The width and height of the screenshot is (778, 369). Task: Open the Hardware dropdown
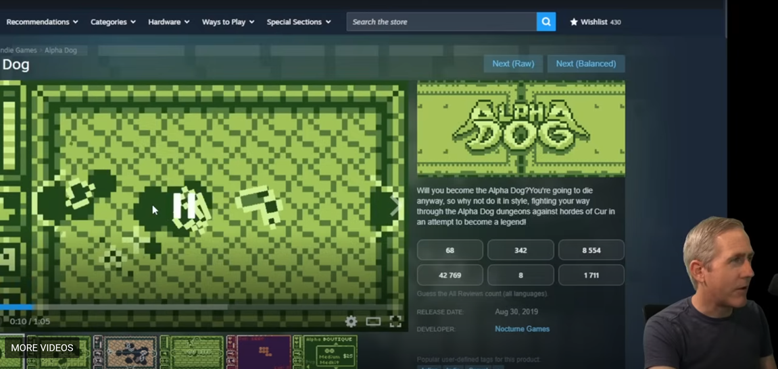point(169,22)
